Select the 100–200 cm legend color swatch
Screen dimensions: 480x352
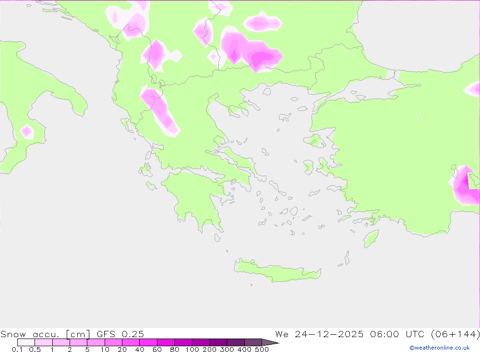(201, 342)
